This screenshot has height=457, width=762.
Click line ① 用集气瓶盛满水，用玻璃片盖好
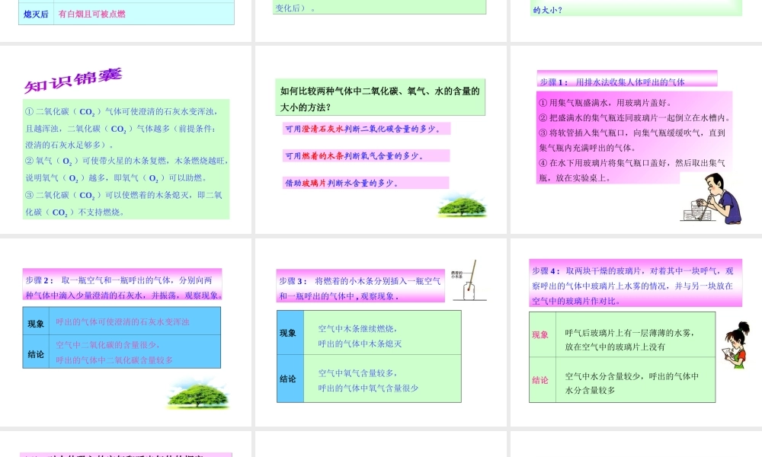point(605,103)
